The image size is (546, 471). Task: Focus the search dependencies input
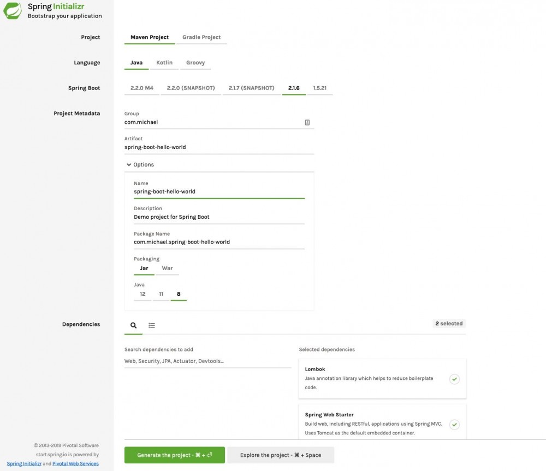[x=207, y=361]
